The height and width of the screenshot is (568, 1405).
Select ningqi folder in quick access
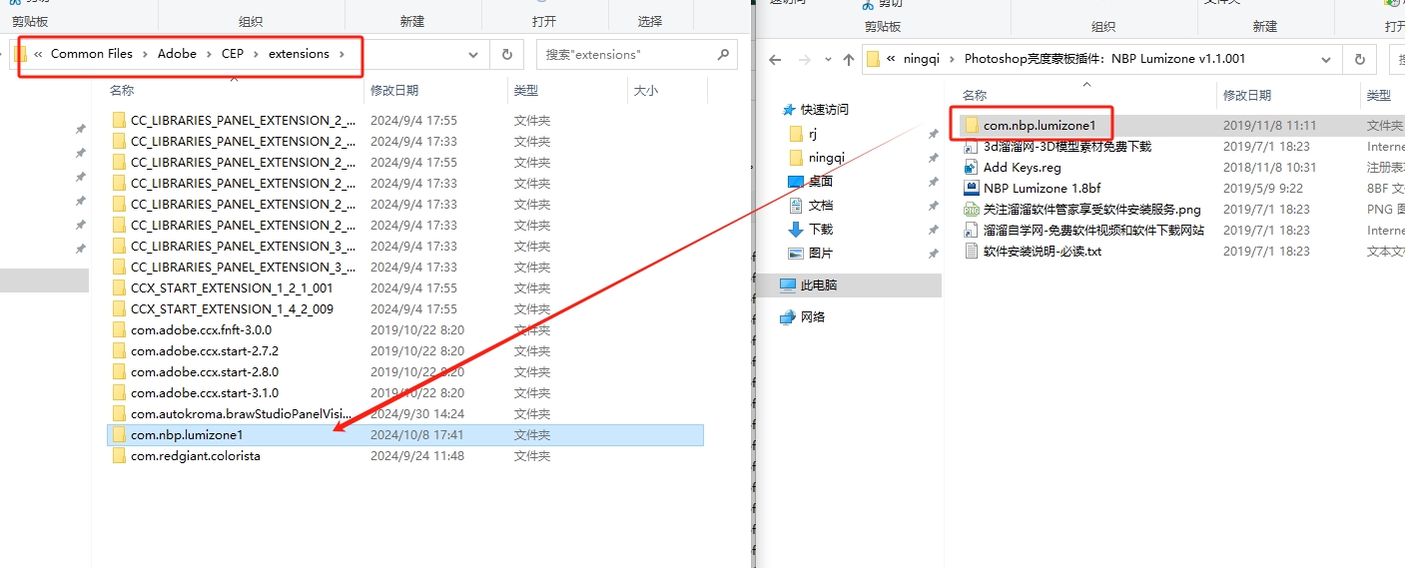826,157
